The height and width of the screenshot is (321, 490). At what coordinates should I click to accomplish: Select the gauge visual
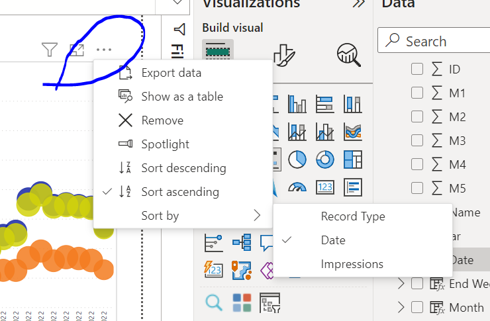point(297,187)
